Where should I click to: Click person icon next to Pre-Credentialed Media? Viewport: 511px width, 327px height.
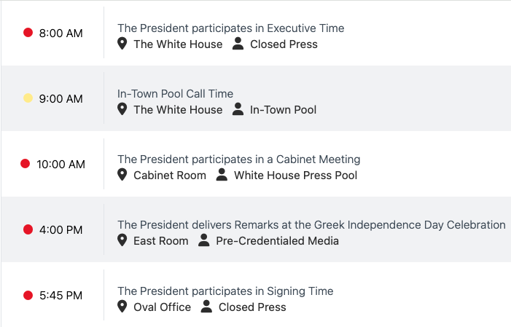tap(203, 240)
